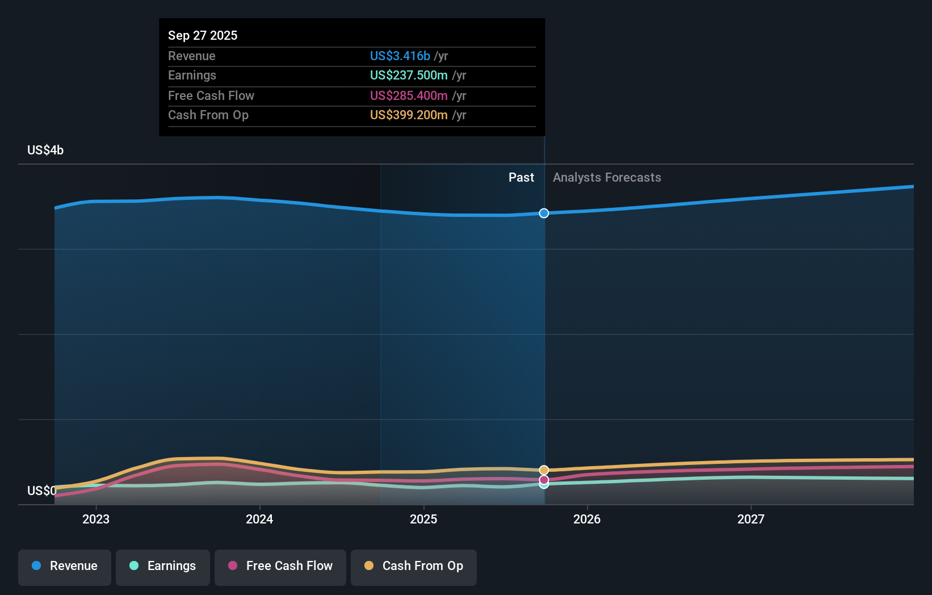The height and width of the screenshot is (595, 932).
Task: Switch to the Past section of the chart
Action: point(521,177)
